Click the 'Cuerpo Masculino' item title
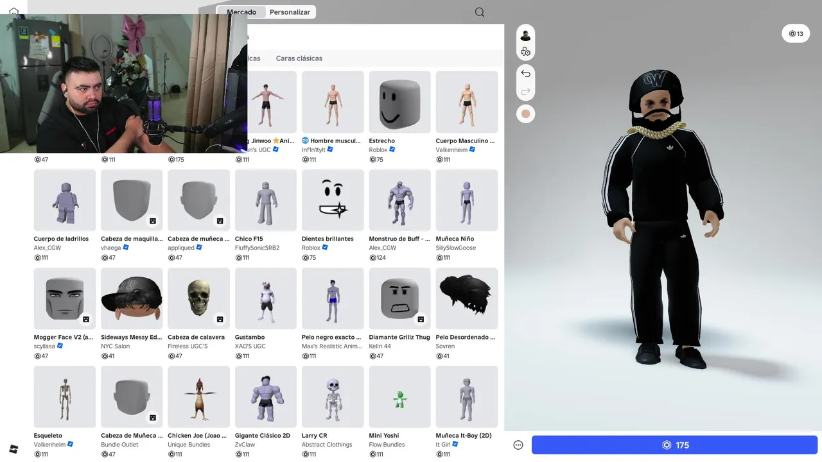This screenshot has height=462, width=822. (x=465, y=141)
